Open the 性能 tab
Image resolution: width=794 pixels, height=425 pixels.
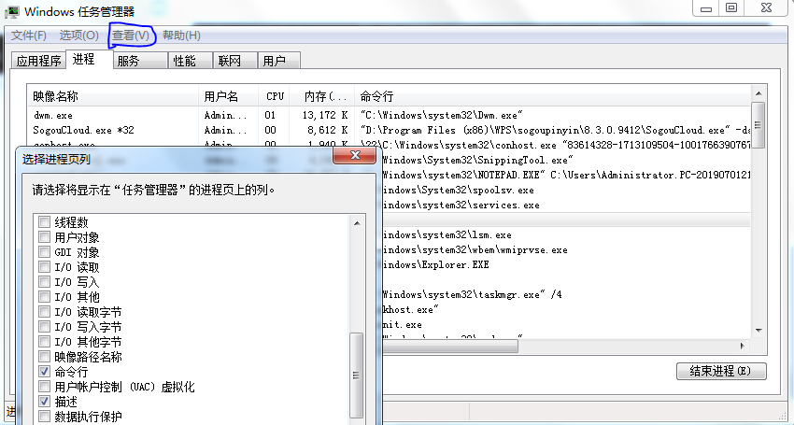click(x=190, y=61)
